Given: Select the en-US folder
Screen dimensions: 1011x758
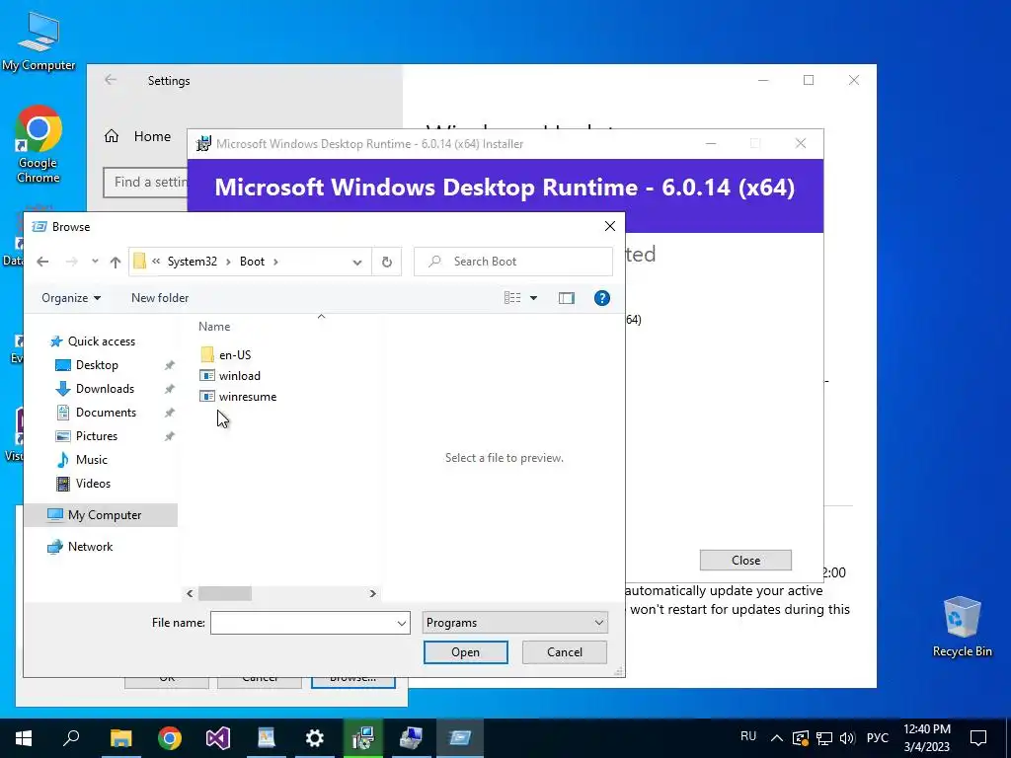Looking at the screenshot, I should [226, 354].
